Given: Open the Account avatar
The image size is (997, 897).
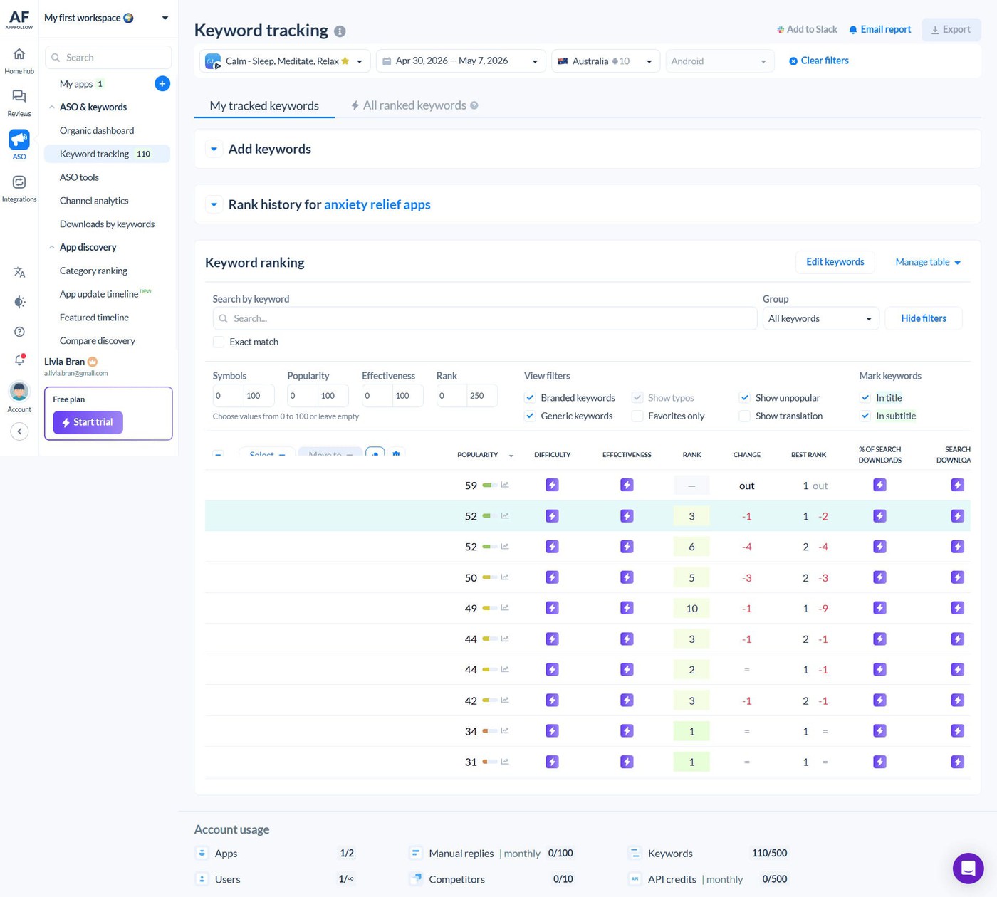Looking at the screenshot, I should pyautogui.click(x=19, y=391).
